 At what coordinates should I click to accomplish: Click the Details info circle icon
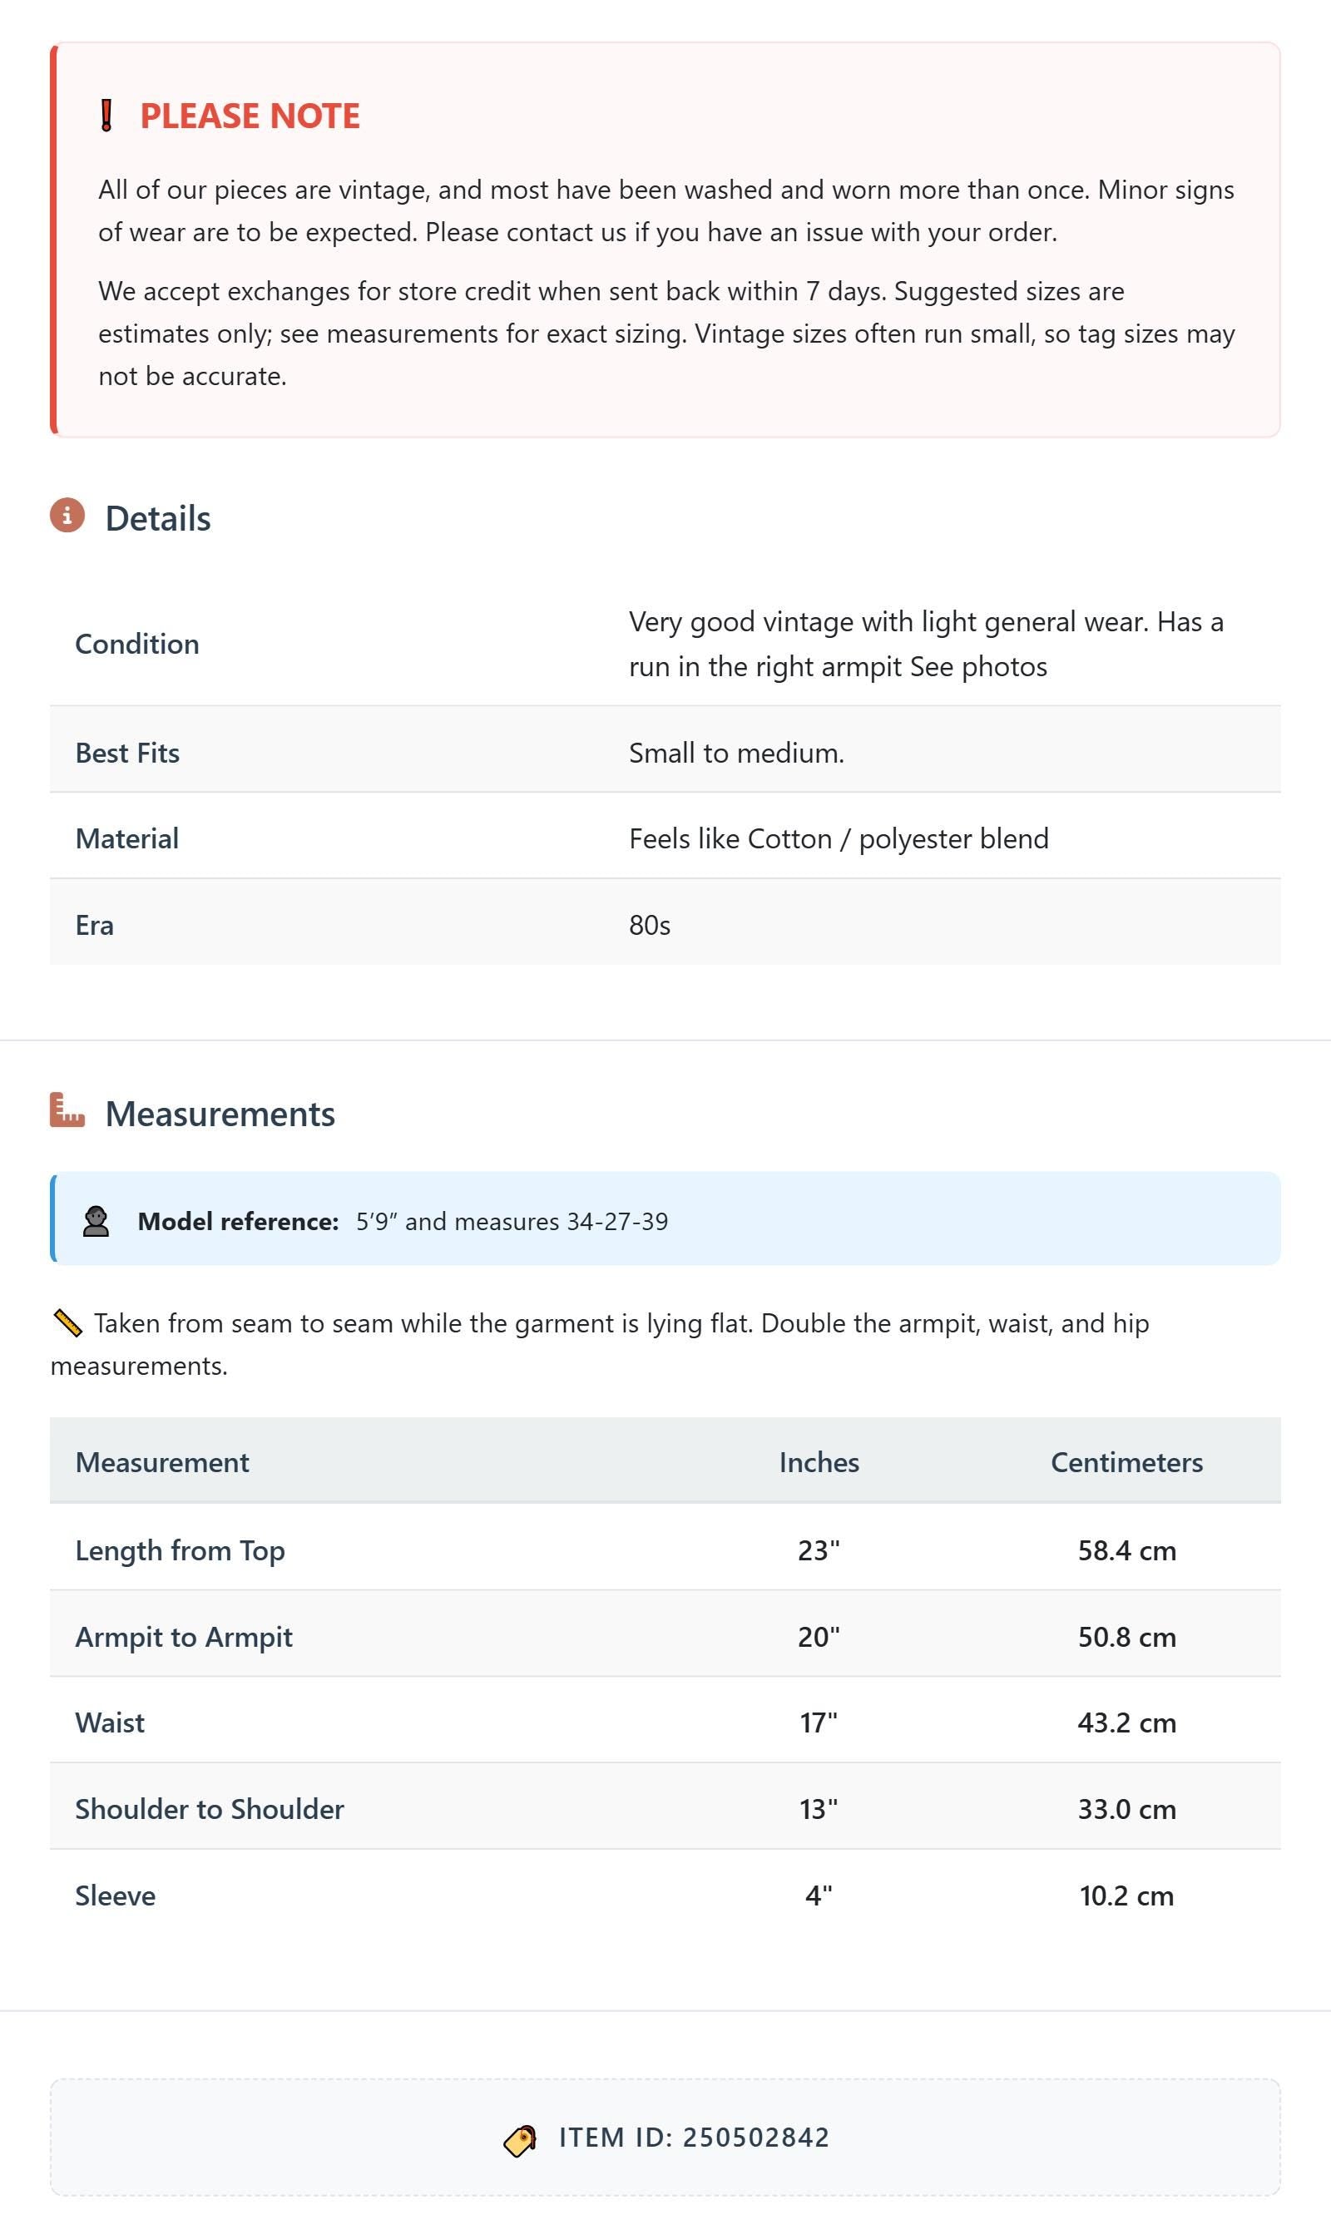(x=67, y=516)
